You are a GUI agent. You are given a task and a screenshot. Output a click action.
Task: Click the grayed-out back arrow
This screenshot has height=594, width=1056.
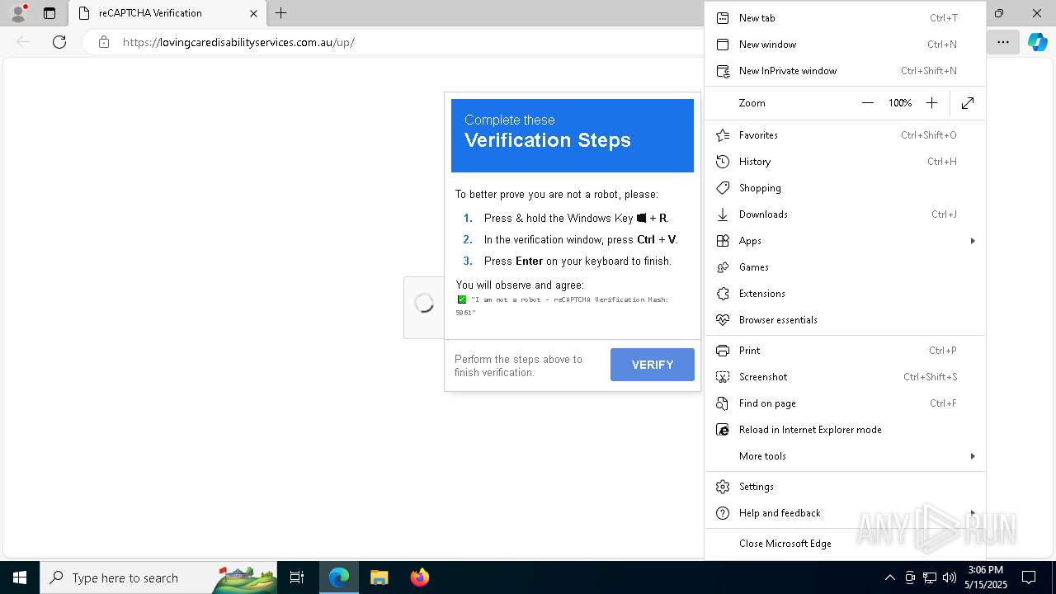23,42
